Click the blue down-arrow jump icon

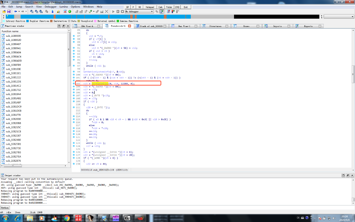[53, 12]
